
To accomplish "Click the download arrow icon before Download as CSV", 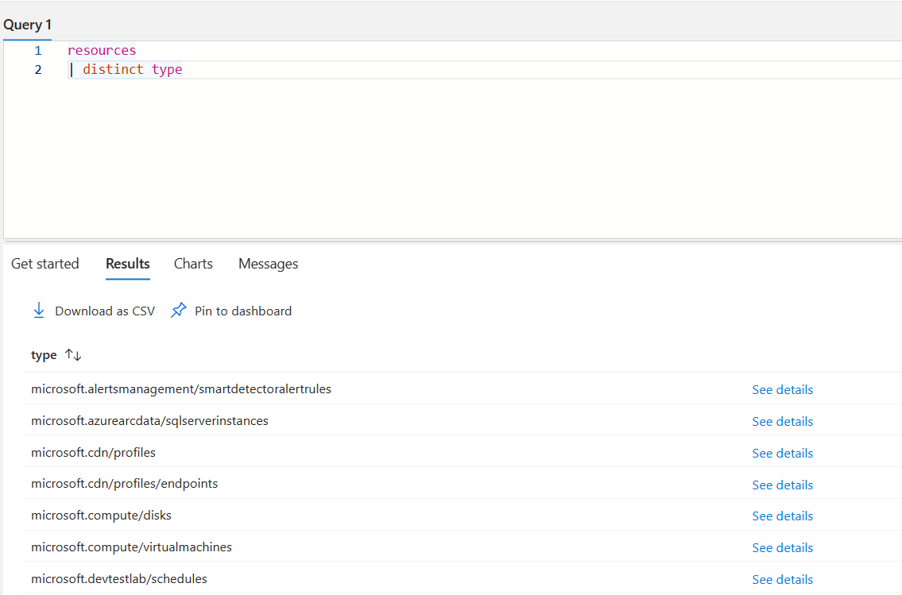I will pos(39,310).
